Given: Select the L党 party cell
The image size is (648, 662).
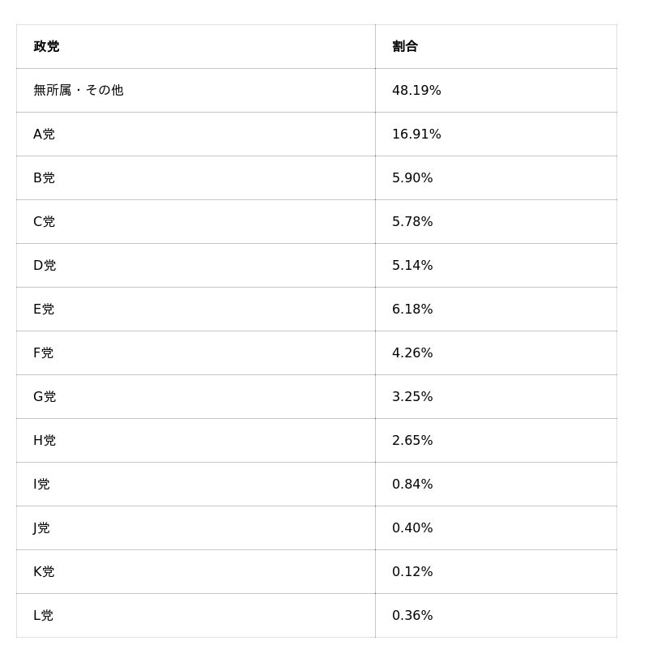Looking at the screenshot, I should (x=43, y=616).
